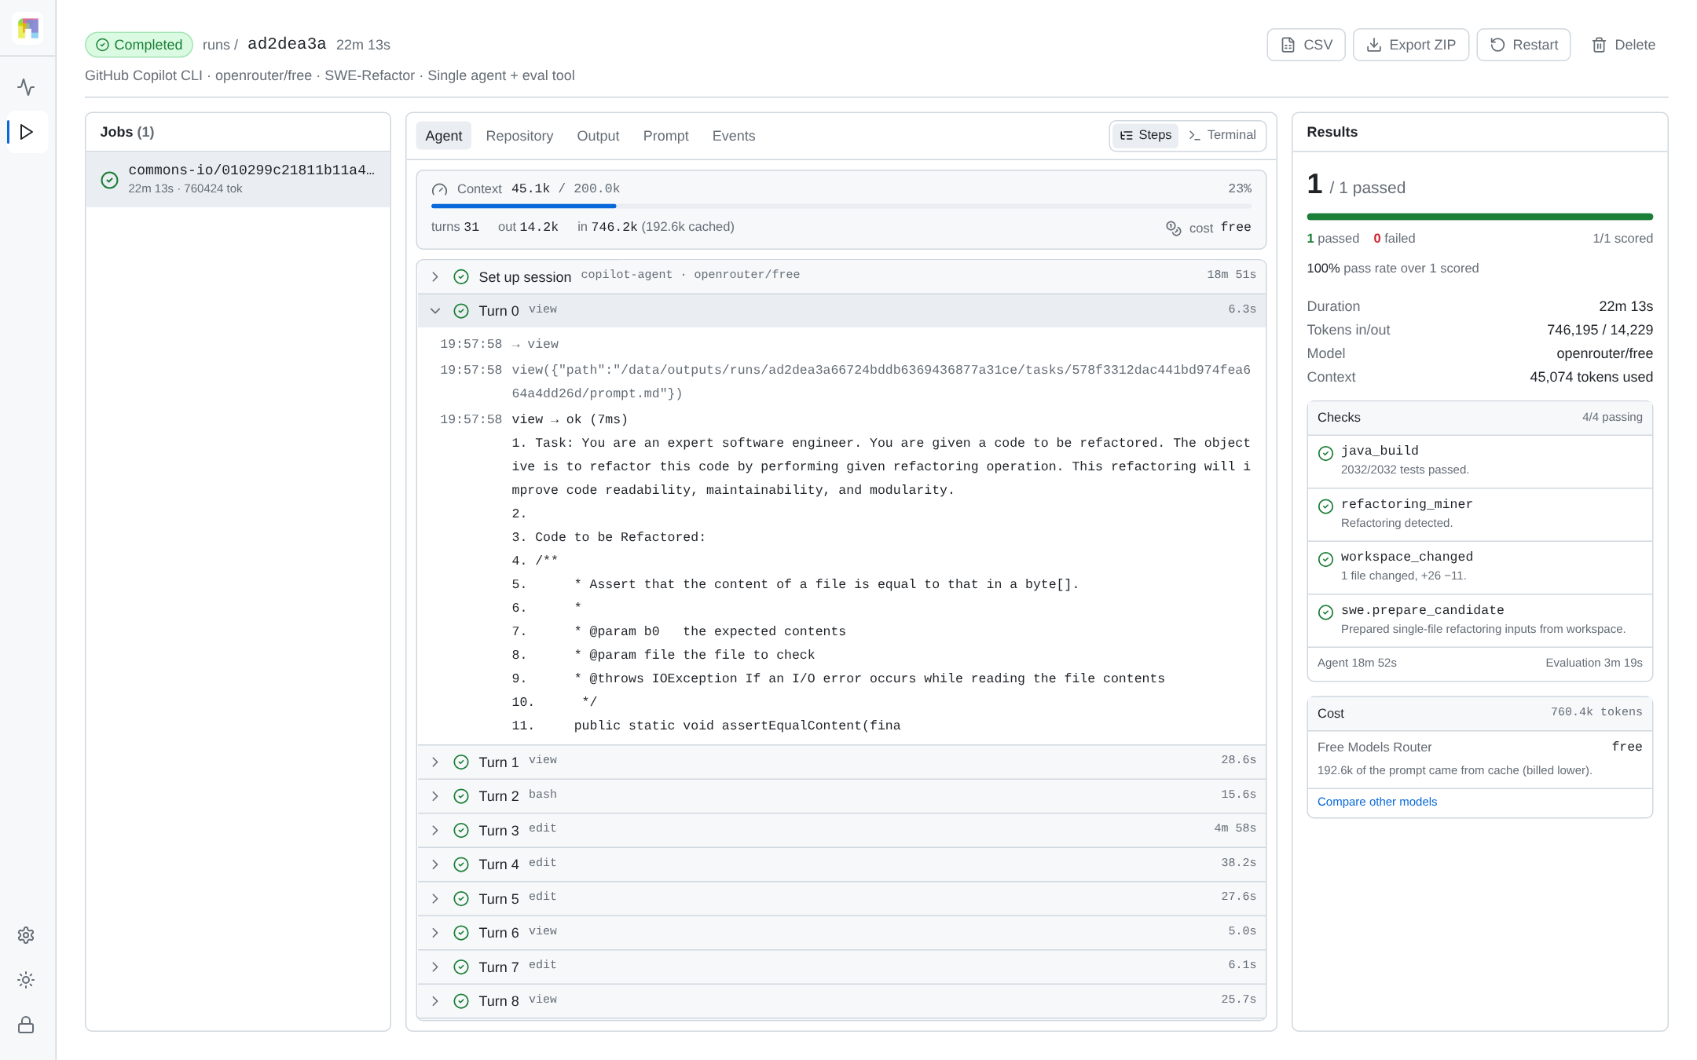Switch to Steps view
This screenshot has height=1060, width=1697.
point(1145,135)
